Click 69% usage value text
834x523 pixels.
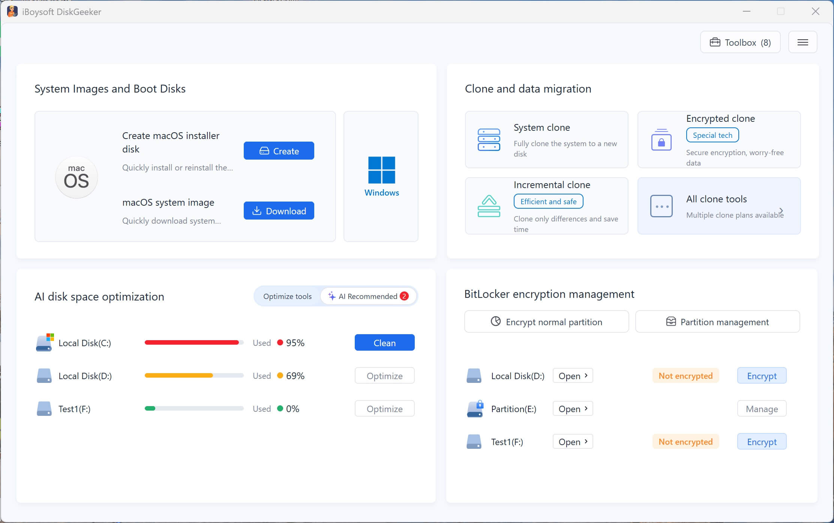[x=295, y=376]
